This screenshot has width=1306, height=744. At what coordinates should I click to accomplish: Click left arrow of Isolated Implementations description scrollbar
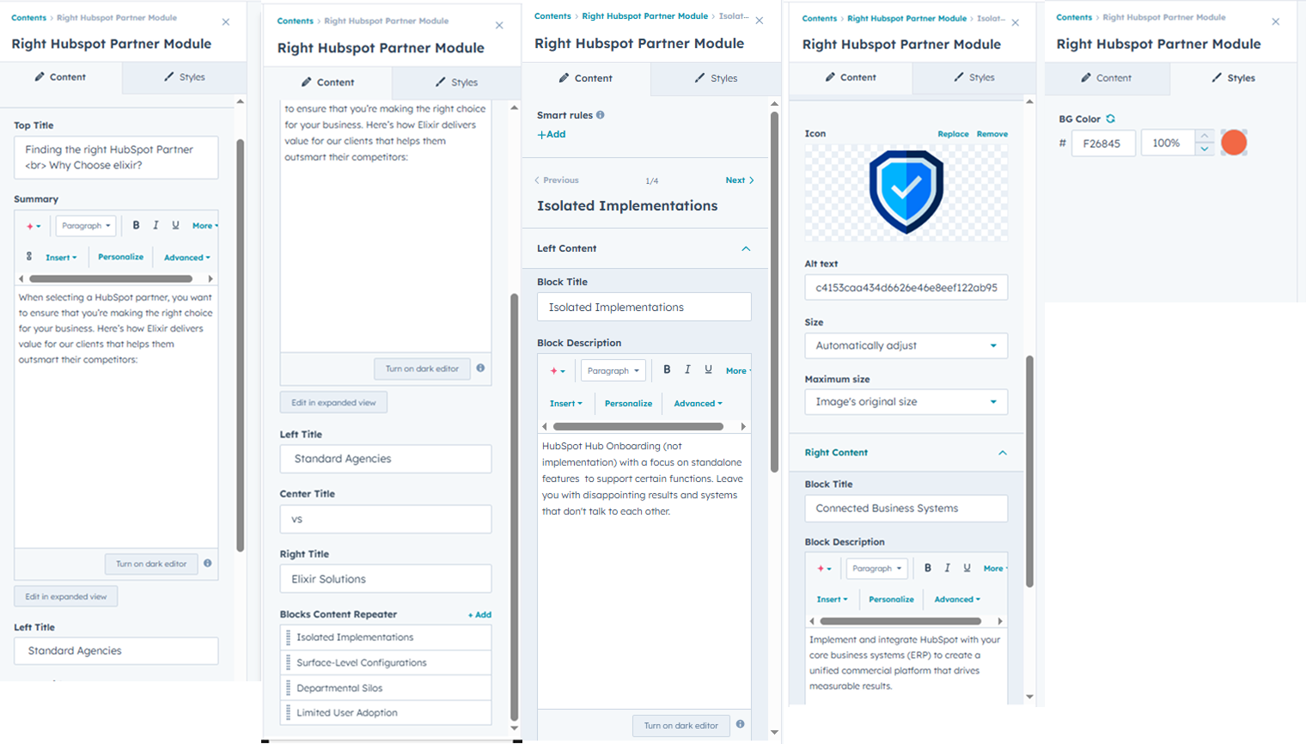point(545,426)
